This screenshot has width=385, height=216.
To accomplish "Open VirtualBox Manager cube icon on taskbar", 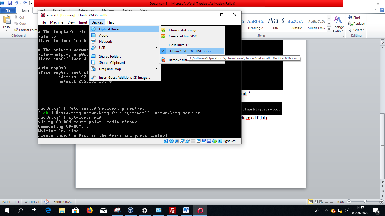I will click(x=131, y=210).
